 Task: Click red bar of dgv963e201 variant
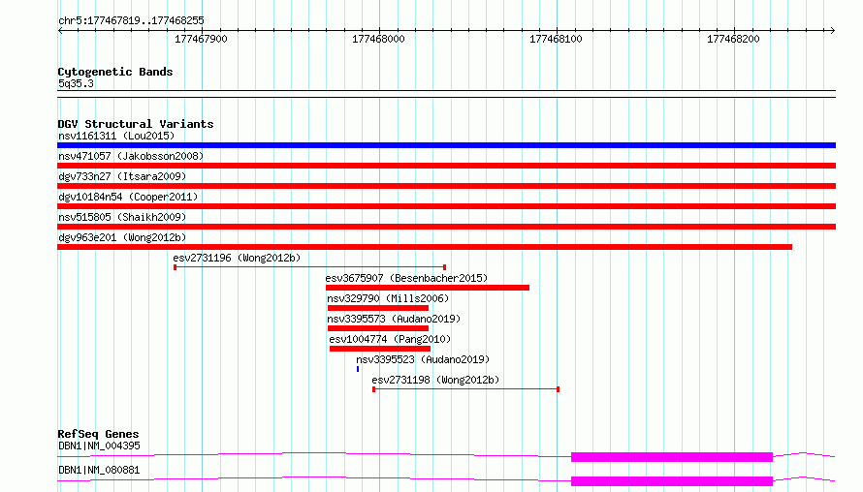pyautogui.click(x=425, y=247)
